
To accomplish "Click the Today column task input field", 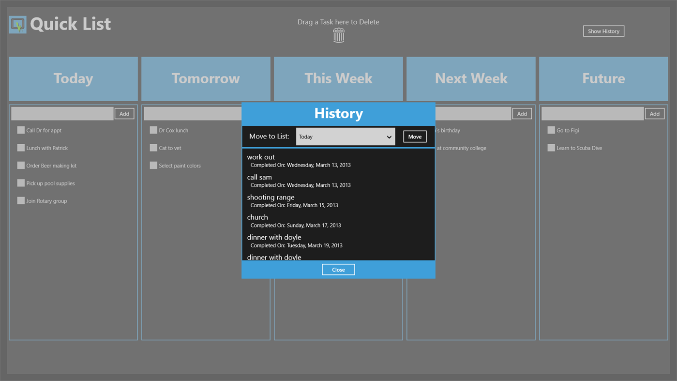I will [62, 113].
